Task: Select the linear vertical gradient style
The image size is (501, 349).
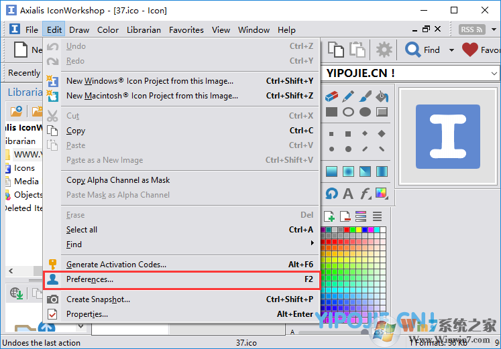Action: click(x=332, y=171)
